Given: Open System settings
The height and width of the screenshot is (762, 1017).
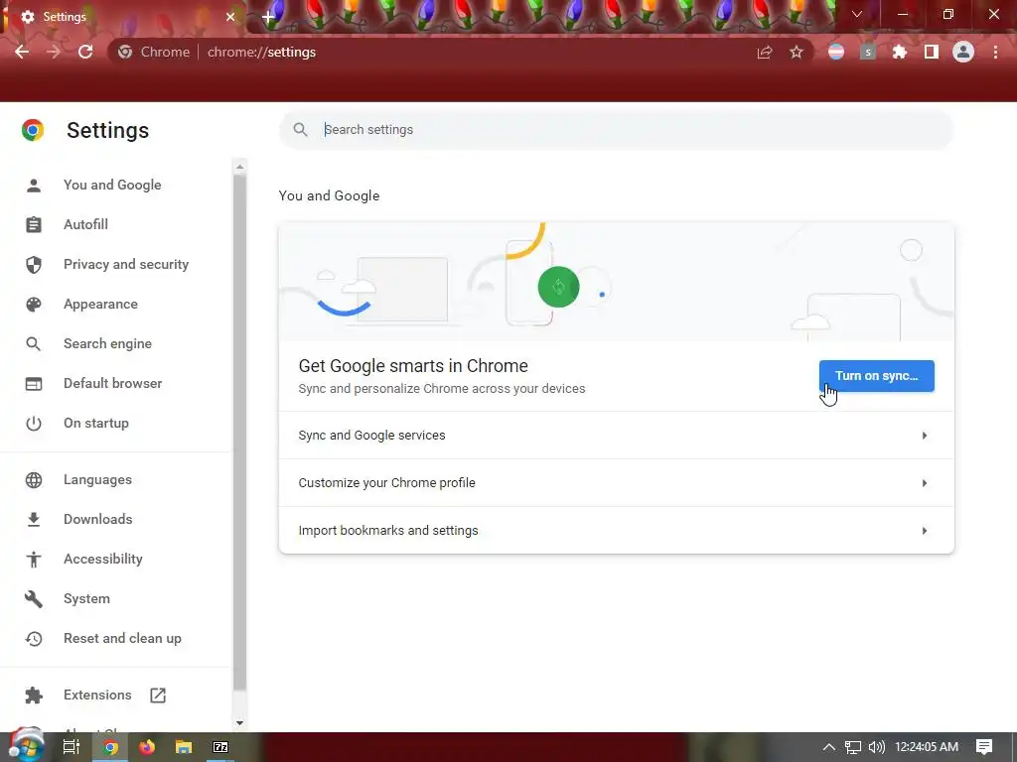Looking at the screenshot, I should tap(86, 598).
